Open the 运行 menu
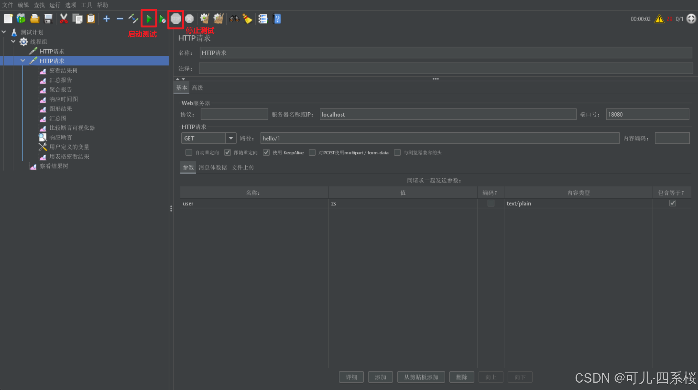 pyautogui.click(x=55, y=5)
